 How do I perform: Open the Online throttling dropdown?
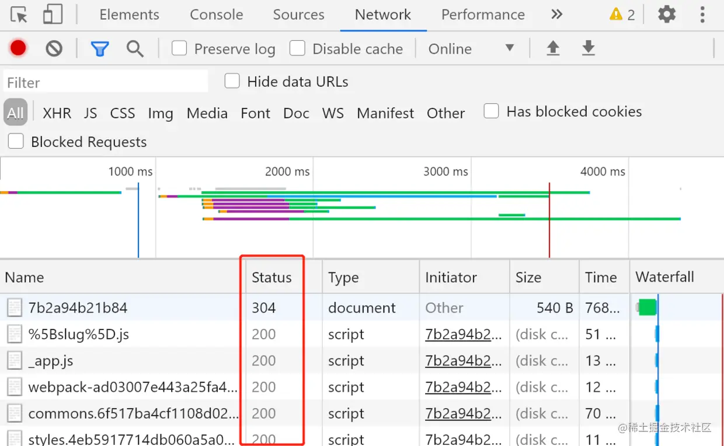[x=472, y=49]
